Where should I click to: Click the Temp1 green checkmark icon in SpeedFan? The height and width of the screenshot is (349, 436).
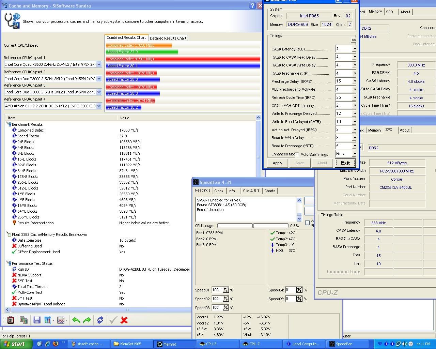(x=272, y=233)
